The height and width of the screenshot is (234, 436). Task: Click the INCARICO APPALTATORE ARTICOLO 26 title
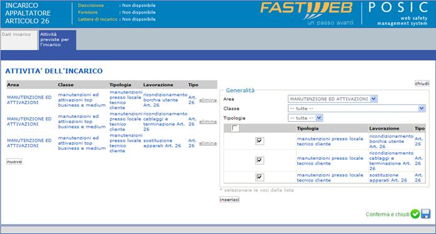(x=28, y=13)
